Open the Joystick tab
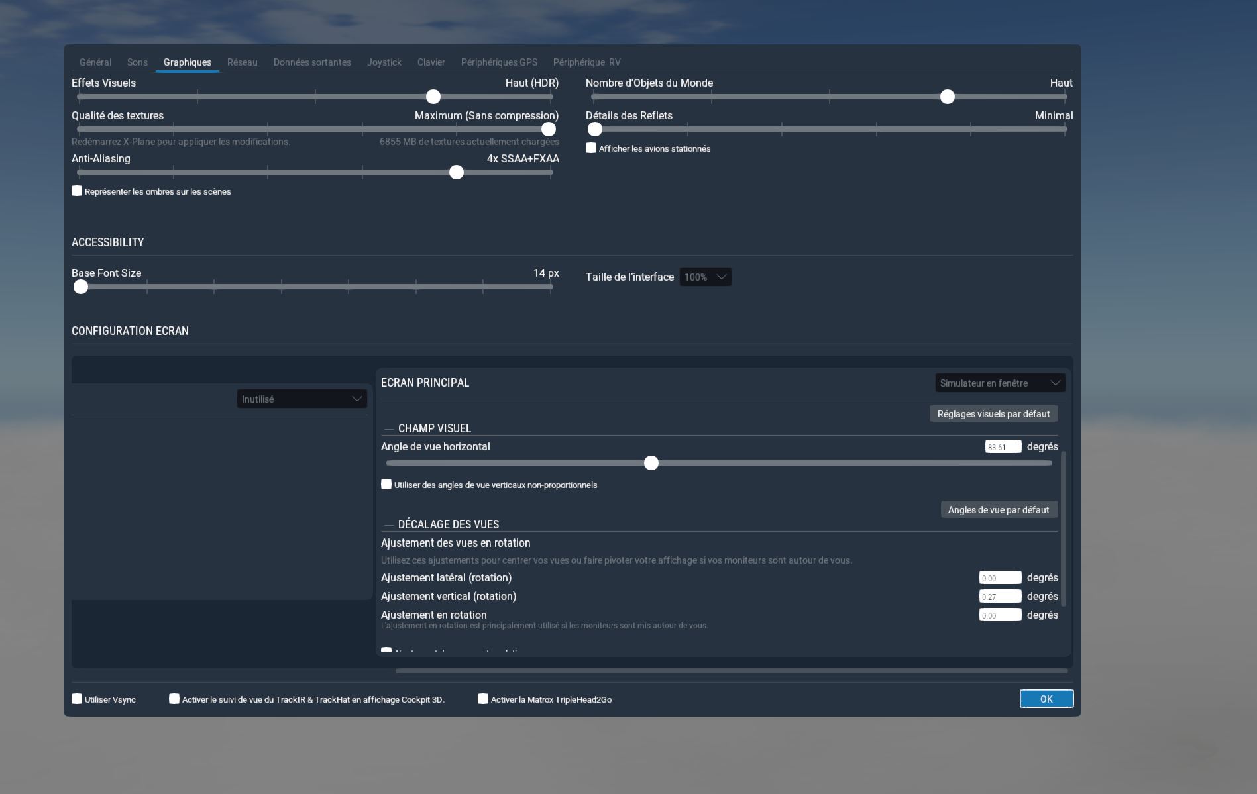Screen dimensions: 1257x794 (x=384, y=62)
